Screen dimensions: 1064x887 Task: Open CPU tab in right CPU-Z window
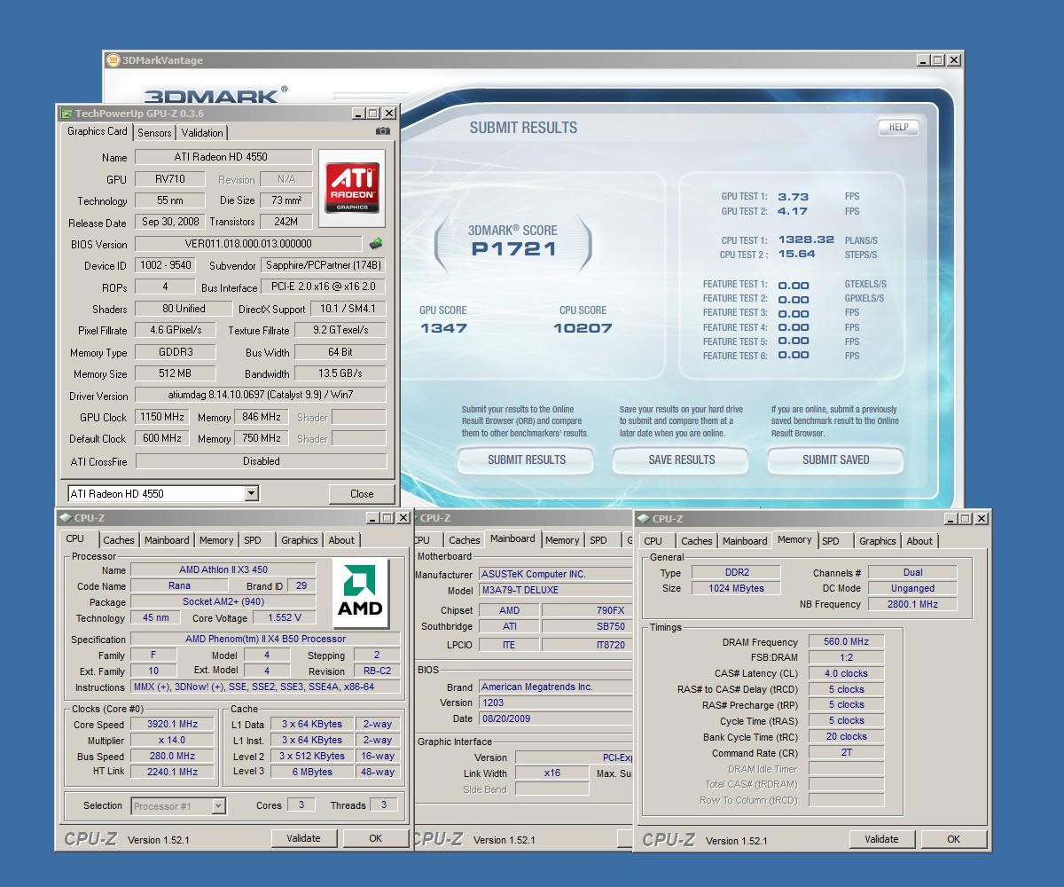coord(653,541)
